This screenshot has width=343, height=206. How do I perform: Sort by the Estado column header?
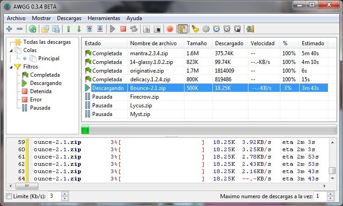point(105,43)
